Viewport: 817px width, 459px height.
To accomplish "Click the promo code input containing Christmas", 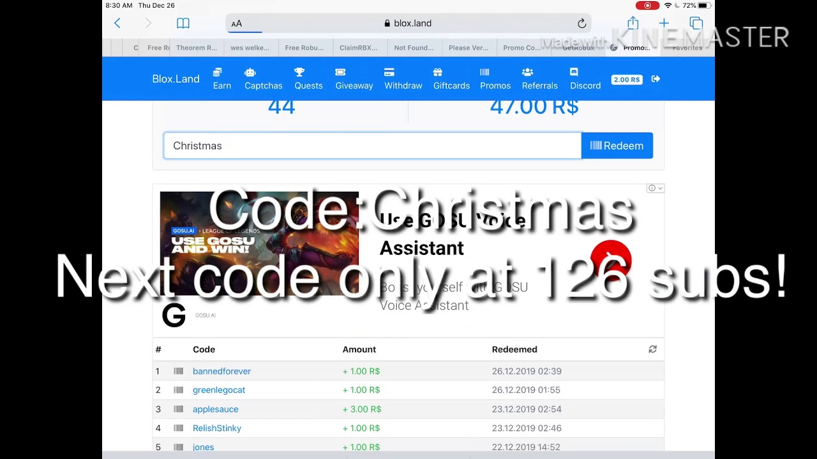I will (372, 145).
